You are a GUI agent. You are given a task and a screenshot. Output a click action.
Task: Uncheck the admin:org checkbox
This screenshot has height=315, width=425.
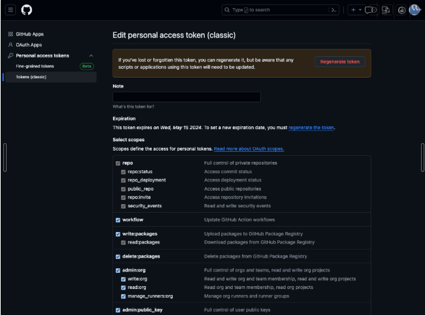118,270
